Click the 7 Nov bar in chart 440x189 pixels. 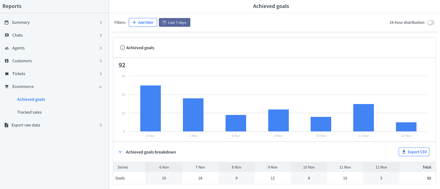coord(193,115)
